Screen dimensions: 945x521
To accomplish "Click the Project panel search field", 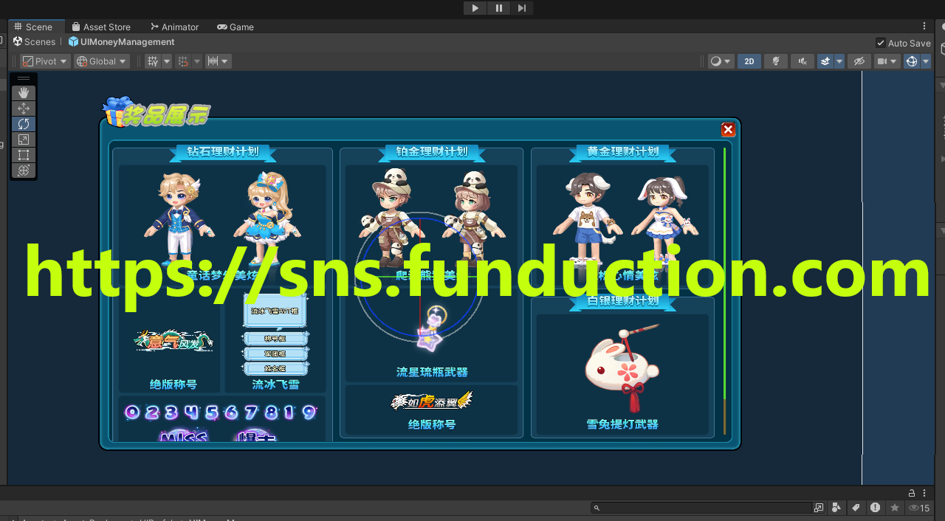I will (702, 508).
